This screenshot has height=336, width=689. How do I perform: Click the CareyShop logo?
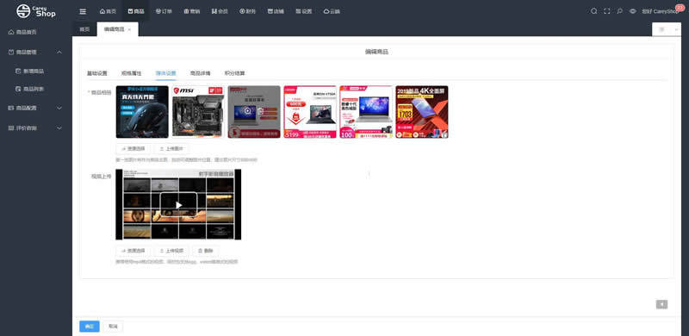pos(36,11)
